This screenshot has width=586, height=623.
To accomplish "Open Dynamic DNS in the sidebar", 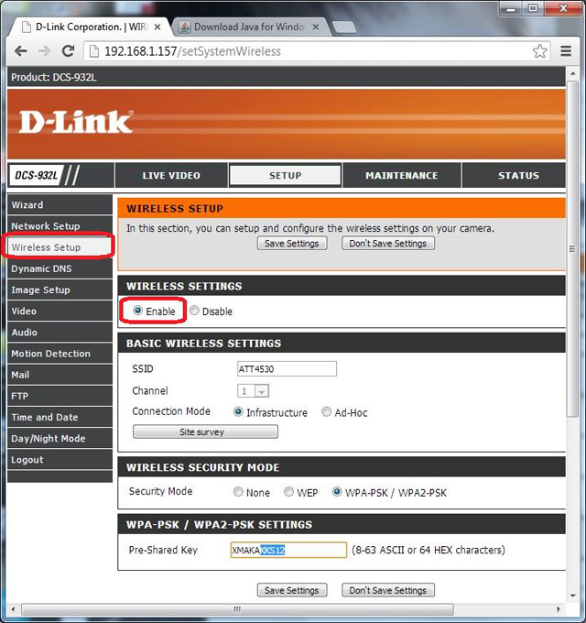I will (x=60, y=268).
